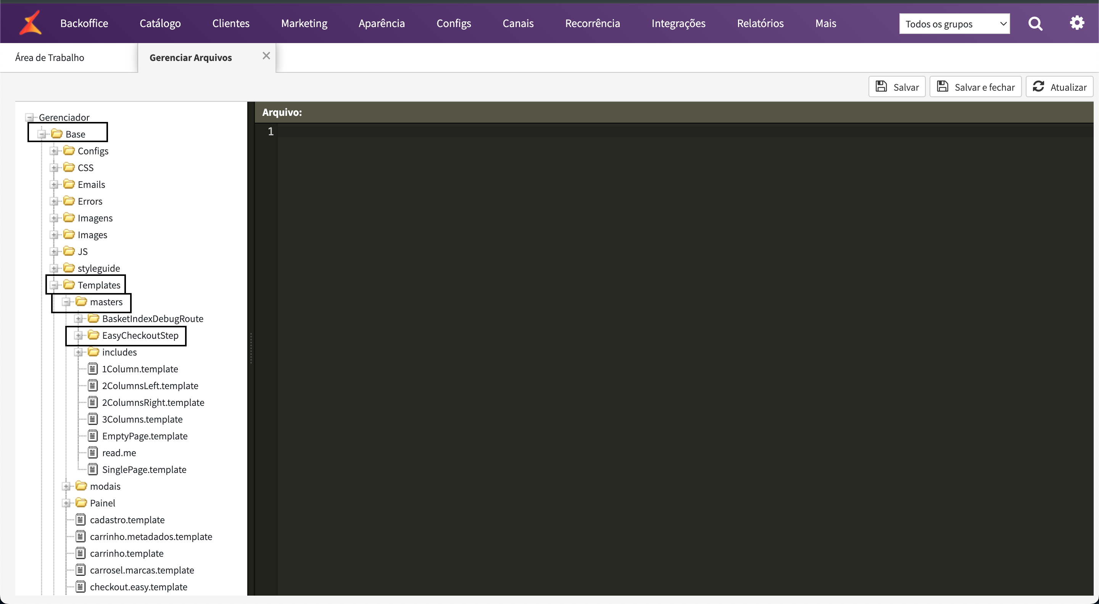Viewport: 1099px width, 604px height.
Task: Collapse the masters folder node
Action: point(66,302)
